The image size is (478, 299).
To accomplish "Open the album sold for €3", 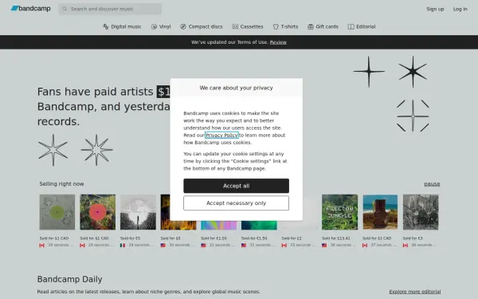I will pyautogui.click(x=421, y=212).
